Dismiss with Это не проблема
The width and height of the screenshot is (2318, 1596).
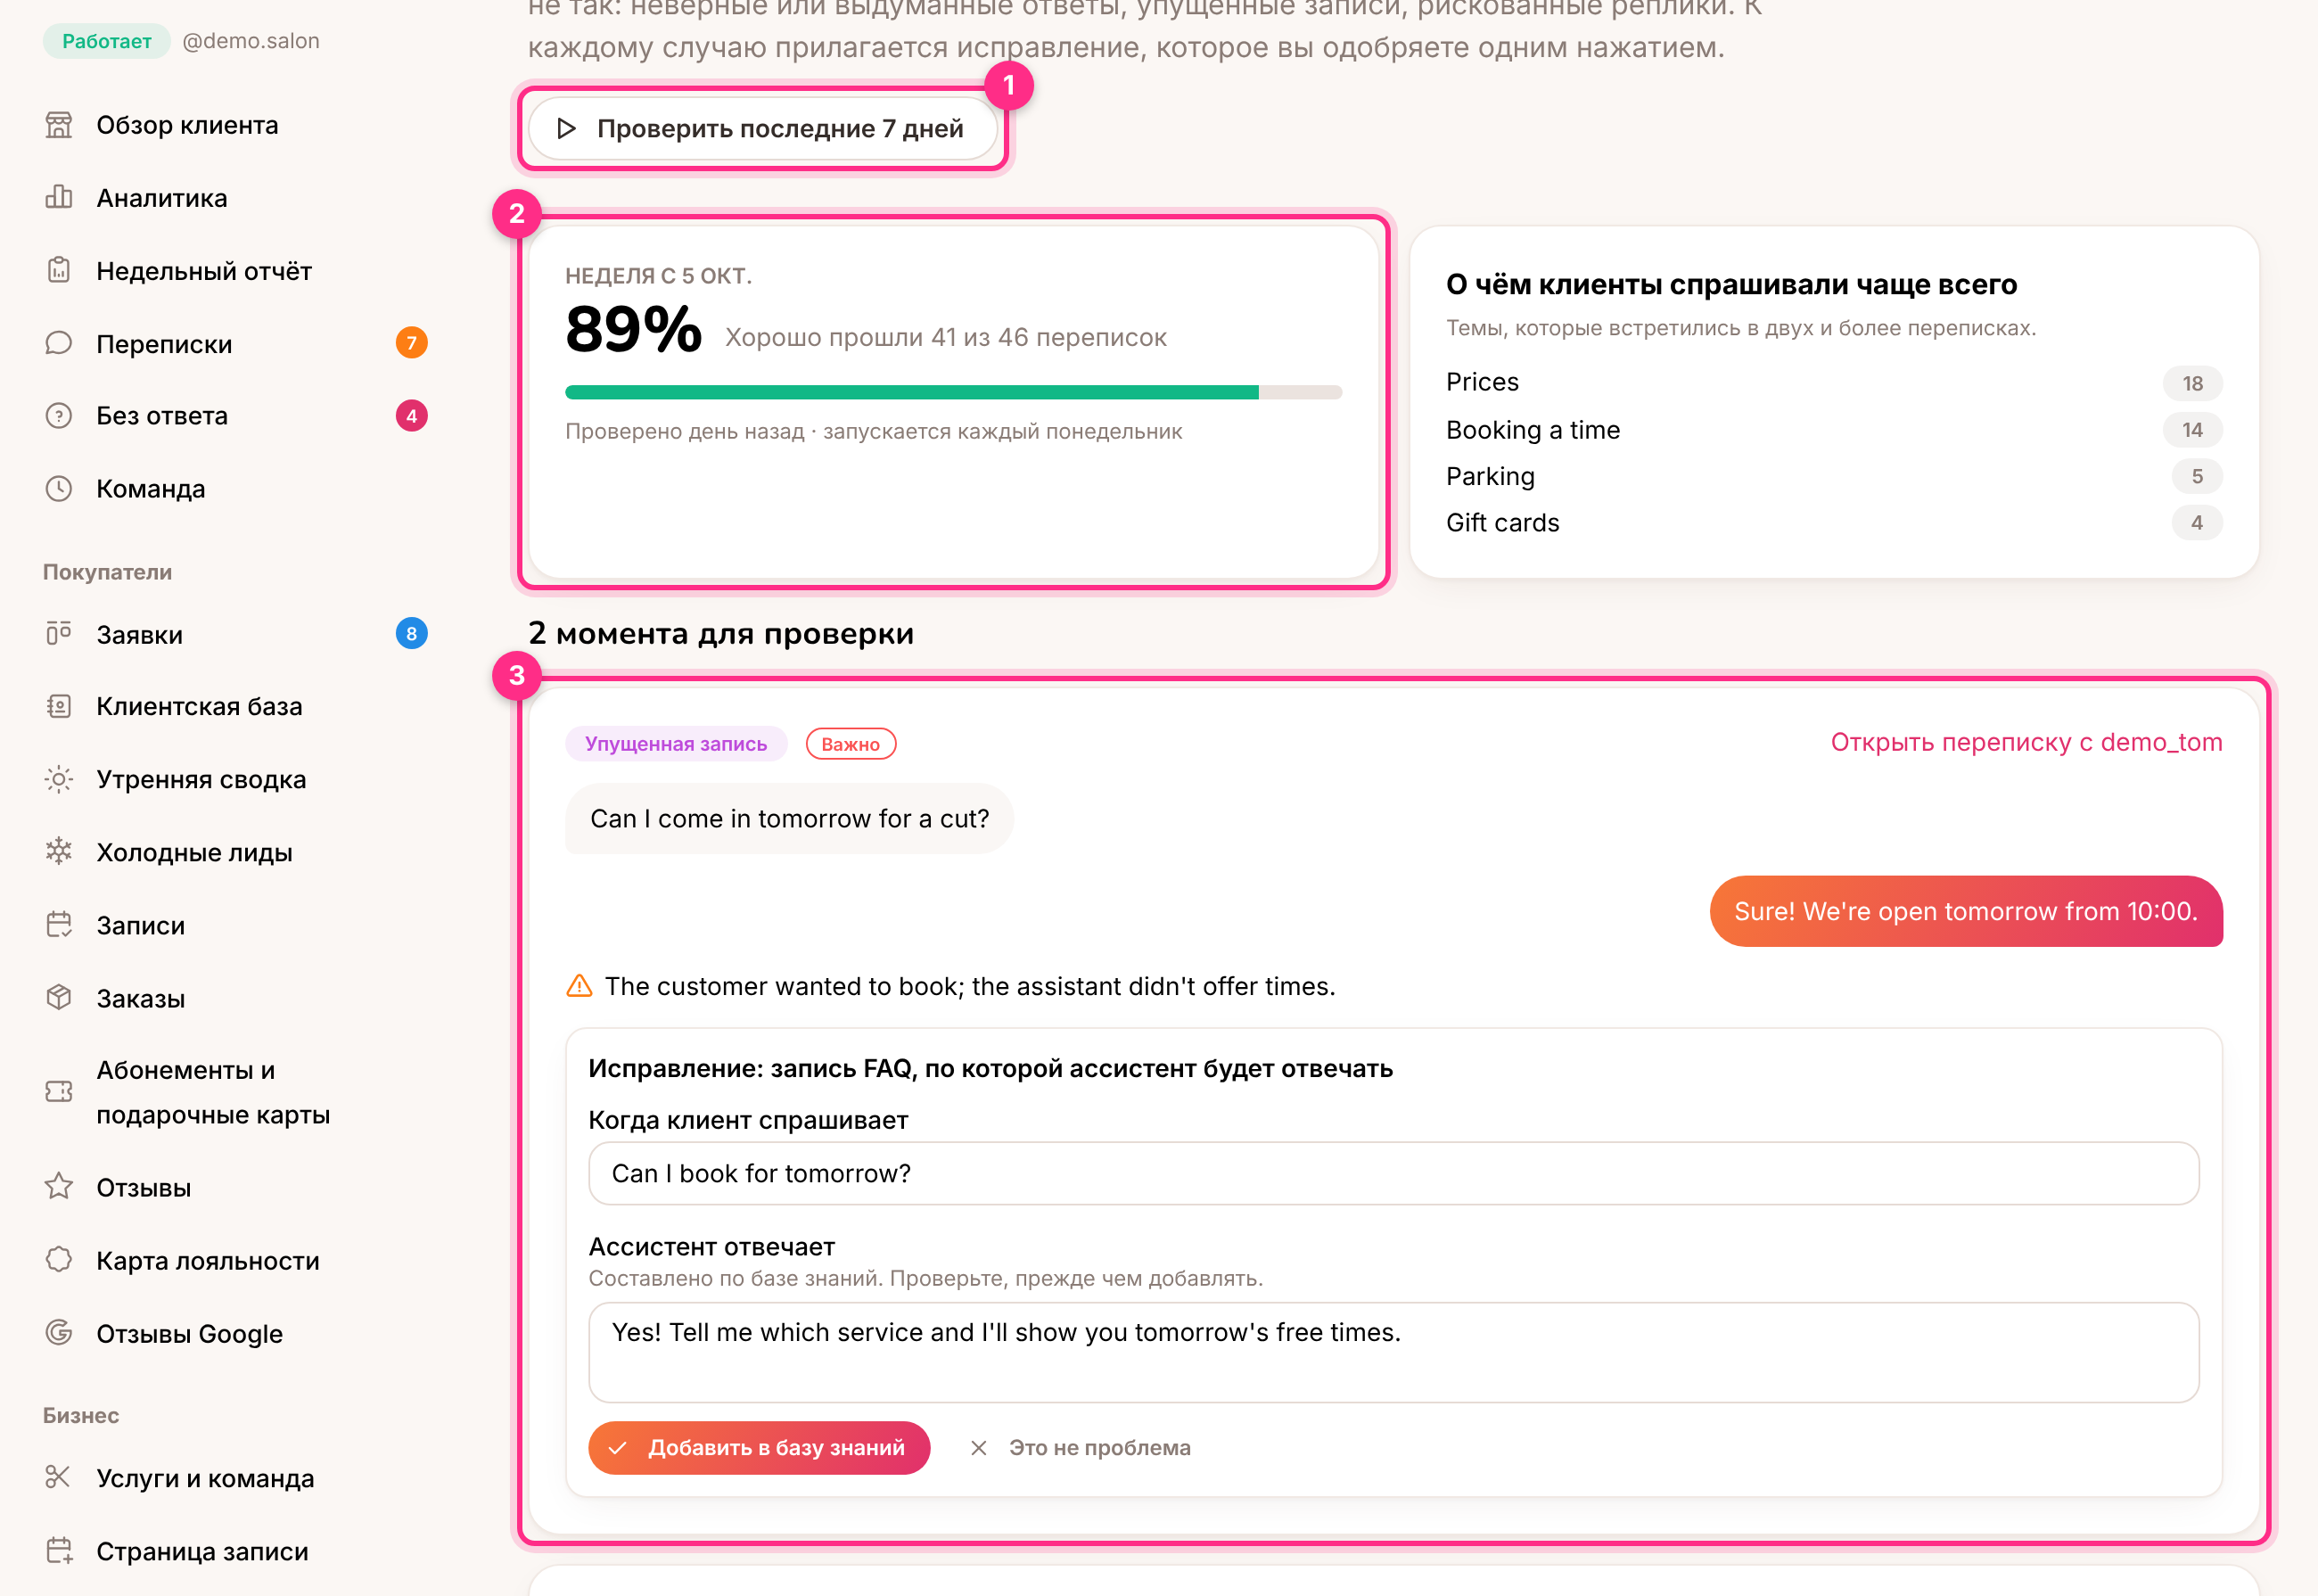coord(1080,1447)
